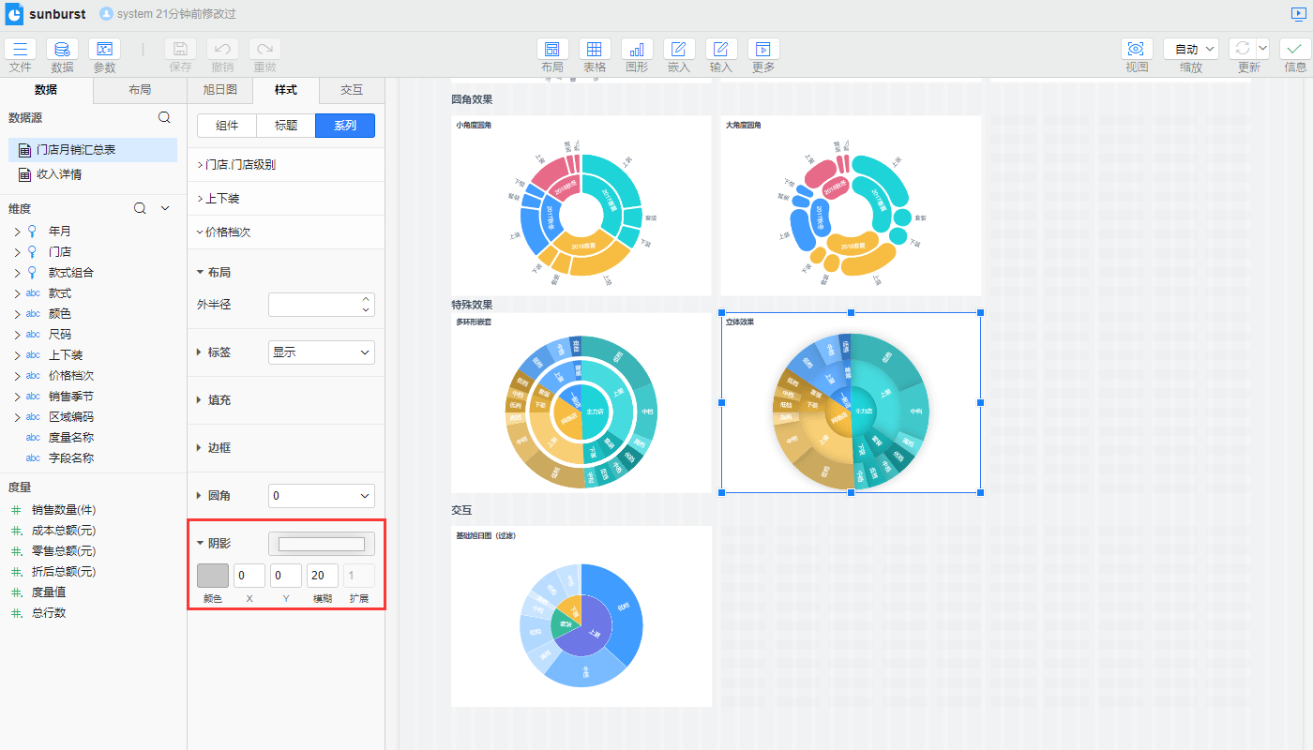
Task: Search the 数据源 data source list
Action: 164,117
